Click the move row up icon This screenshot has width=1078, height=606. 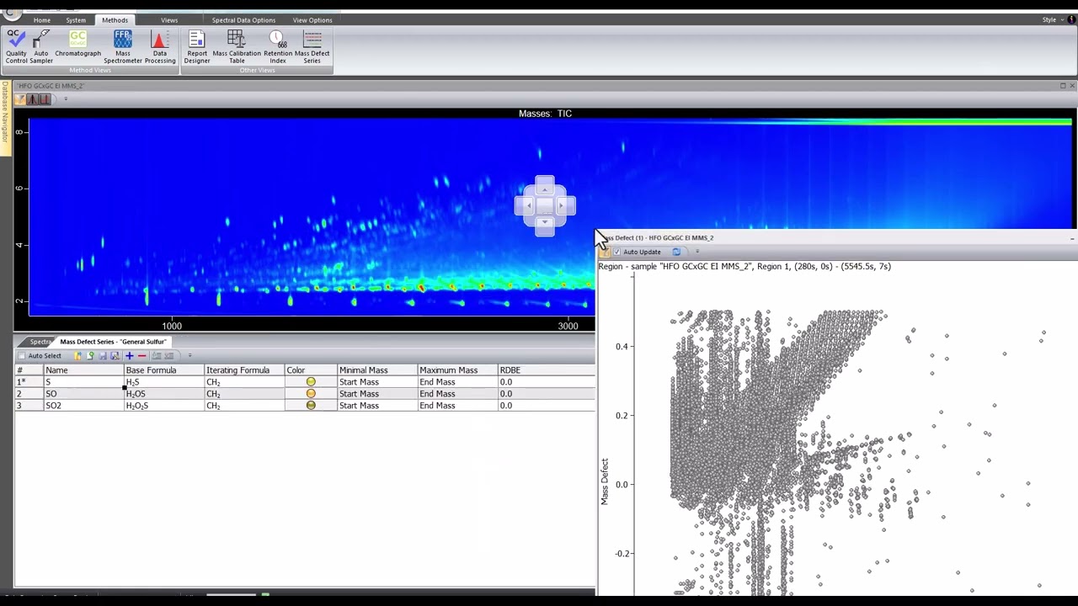pos(157,356)
